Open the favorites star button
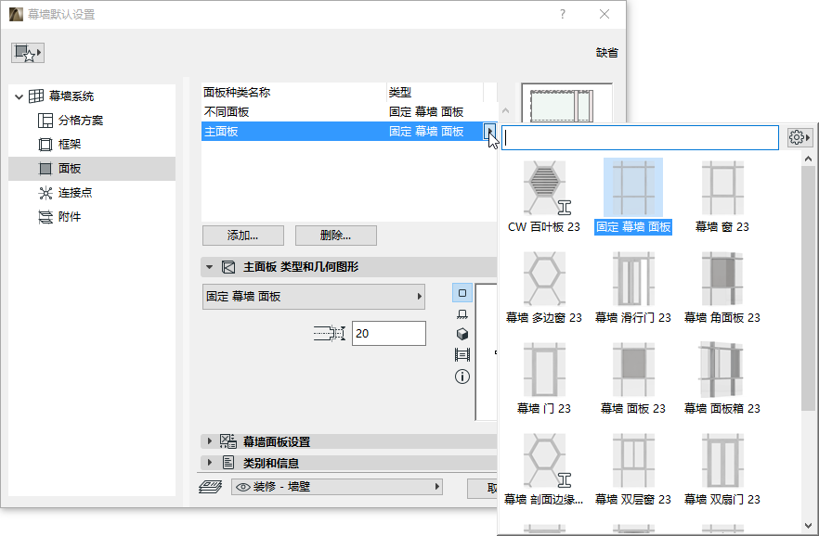 (x=28, y=53)
